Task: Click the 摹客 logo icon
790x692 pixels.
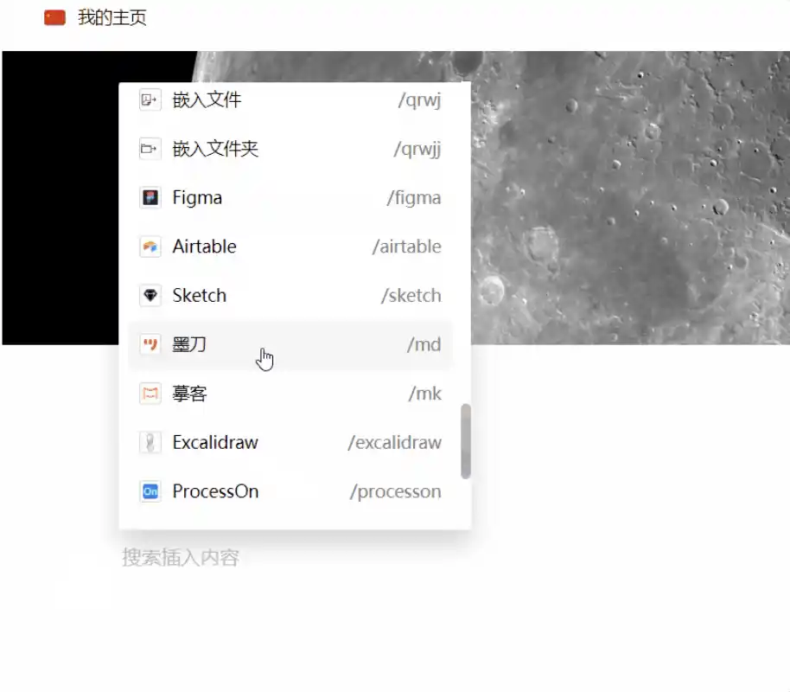Action: point(150,394)
